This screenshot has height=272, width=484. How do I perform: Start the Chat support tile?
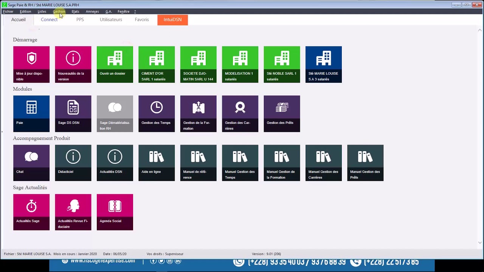coord(31,163)
